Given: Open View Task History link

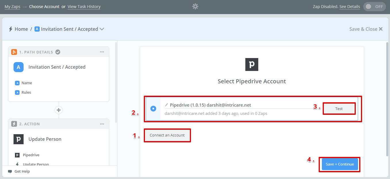Looking at the screenshot, I should 84,7.
